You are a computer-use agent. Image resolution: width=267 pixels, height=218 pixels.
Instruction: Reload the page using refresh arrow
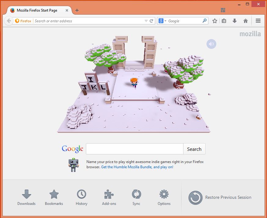coord(151,21)
